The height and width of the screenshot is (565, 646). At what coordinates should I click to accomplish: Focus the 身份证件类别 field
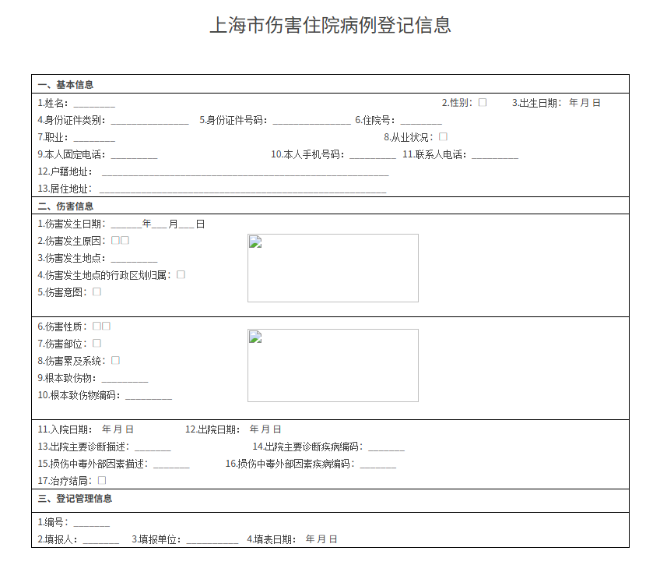149,121
